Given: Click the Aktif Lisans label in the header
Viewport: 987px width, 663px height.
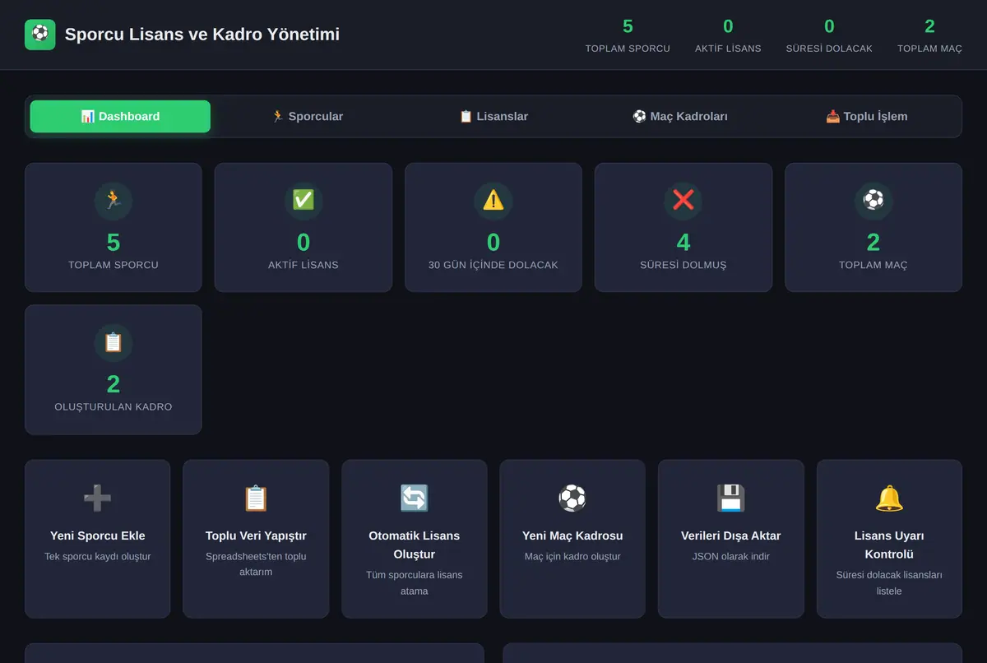Looking at the screenshot, I should [728, 49].
